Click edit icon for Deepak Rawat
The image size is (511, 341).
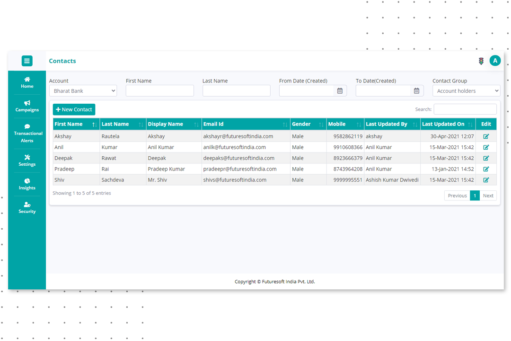pyautogui.click(x=486, y=158)
